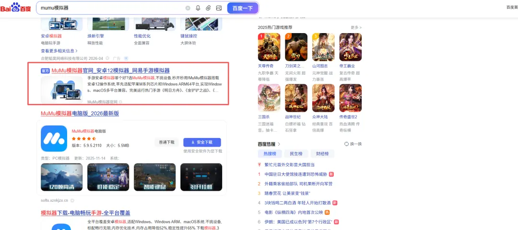Clear the search box with the X icon
Screen dimensions: 518x230
click(x=188, y=8)
